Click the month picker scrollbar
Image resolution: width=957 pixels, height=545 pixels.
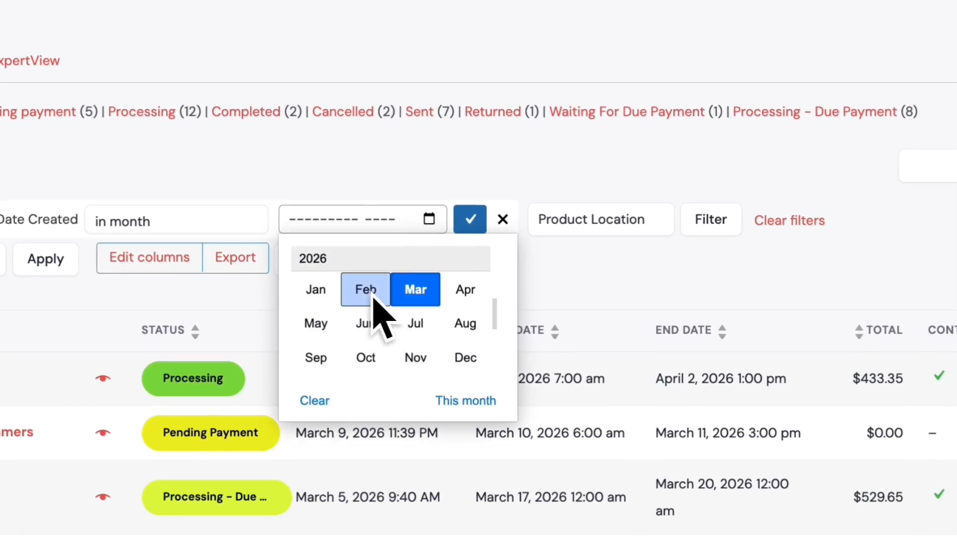coord(495,313)
